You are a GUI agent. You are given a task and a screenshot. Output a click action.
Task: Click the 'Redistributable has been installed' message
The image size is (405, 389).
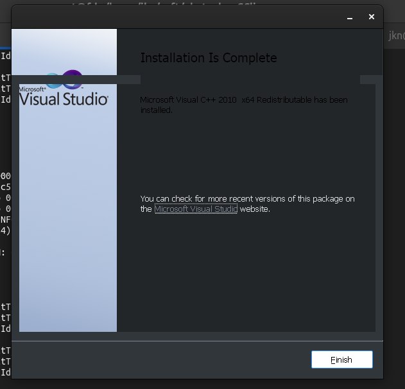coord(244,105)
